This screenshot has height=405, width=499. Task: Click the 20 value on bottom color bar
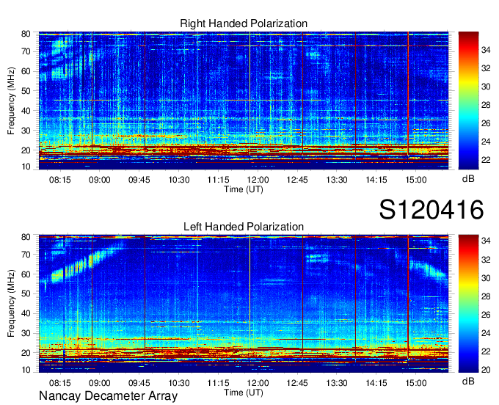(486, 370)
